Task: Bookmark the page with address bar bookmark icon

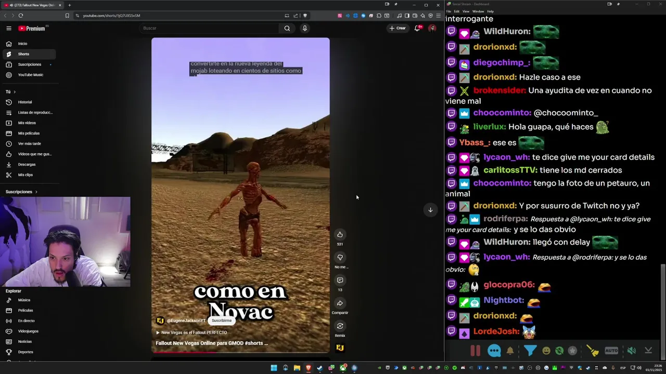Action: click(x=67, y=16)
